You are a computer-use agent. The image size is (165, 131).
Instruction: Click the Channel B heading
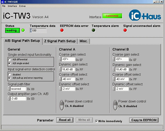(x=121, y=49)
